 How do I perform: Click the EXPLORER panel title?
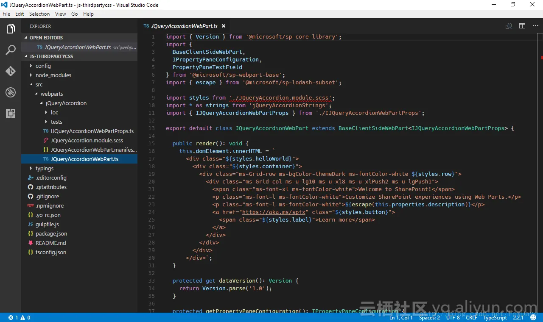40,26
